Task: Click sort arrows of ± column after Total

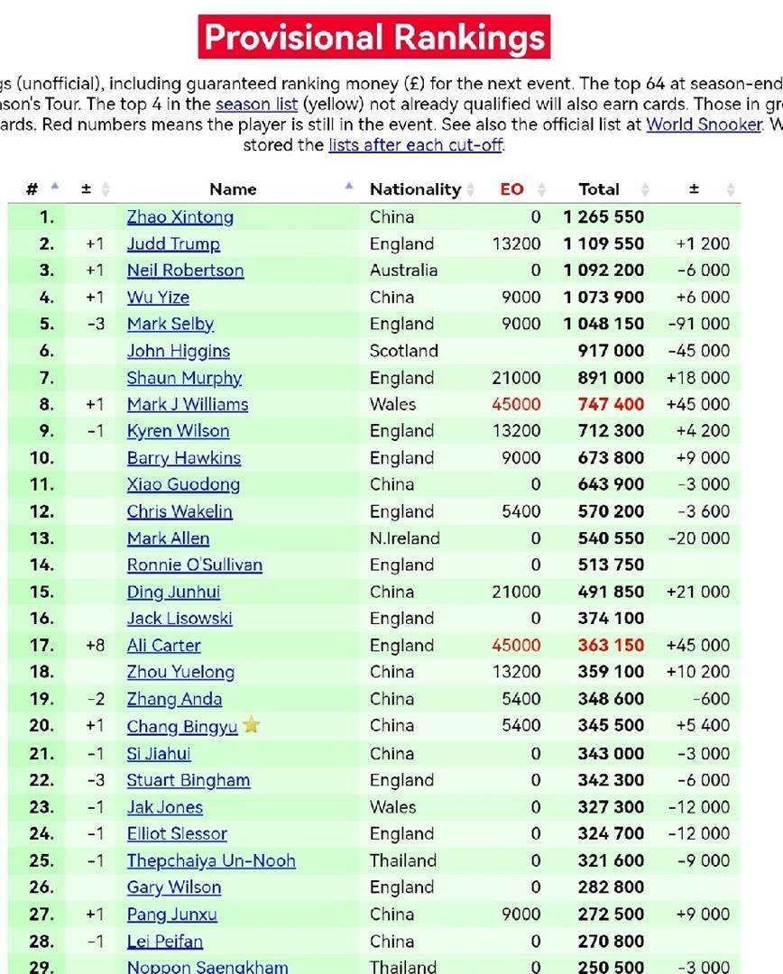Action: point(731,188)
